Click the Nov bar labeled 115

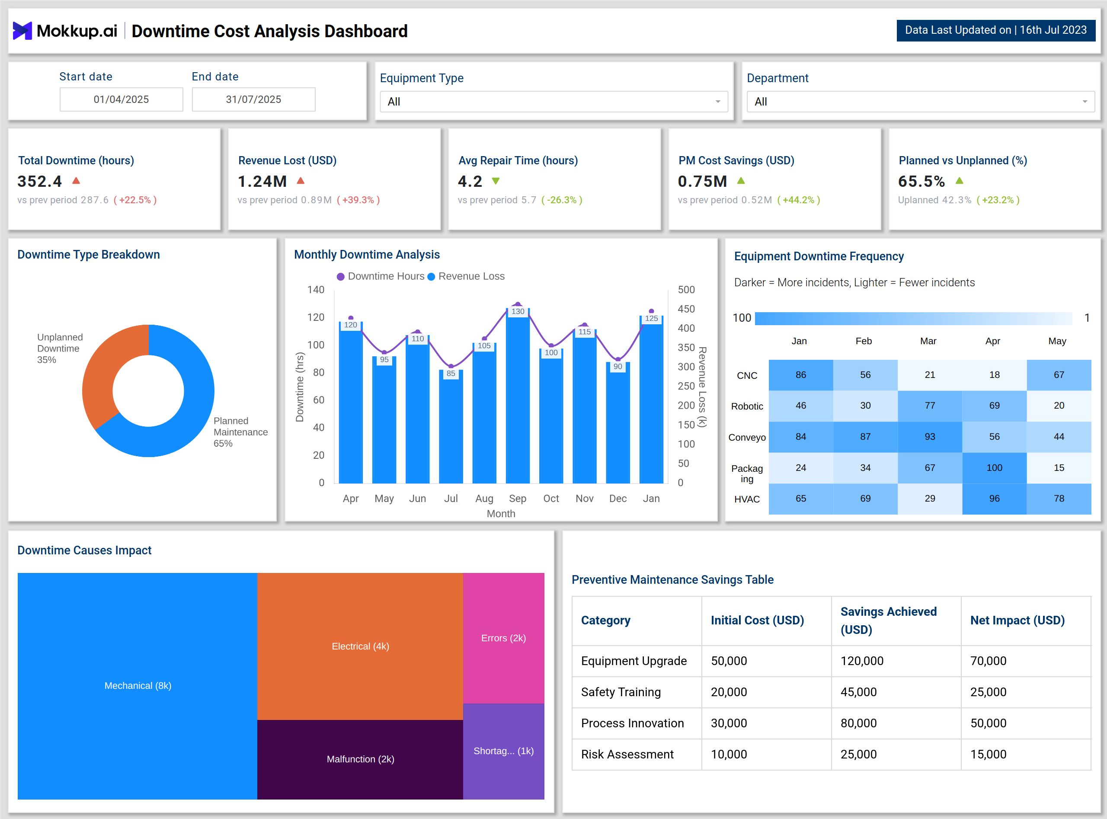click(x=585, y=406)
